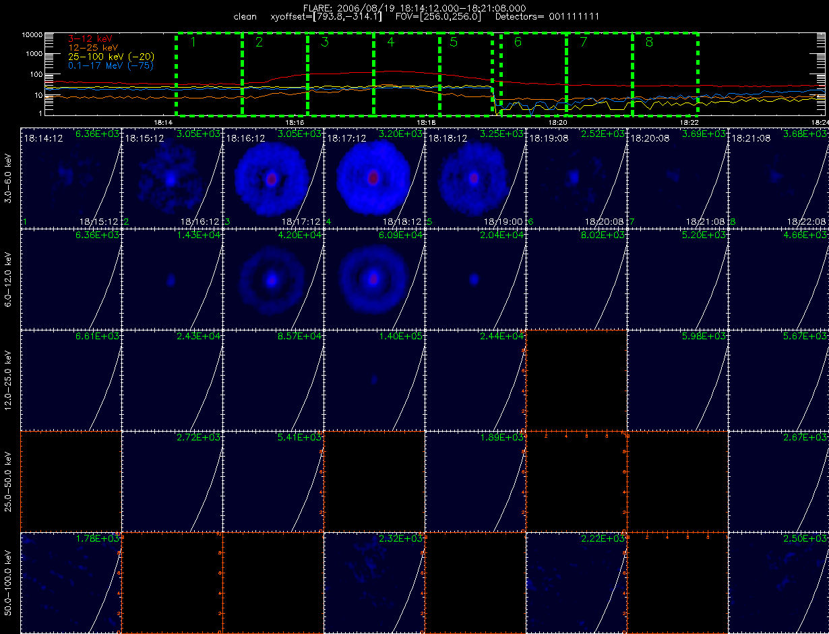Click the interval 1 label in light curve

pyautogui.click(x=193, y=42)
